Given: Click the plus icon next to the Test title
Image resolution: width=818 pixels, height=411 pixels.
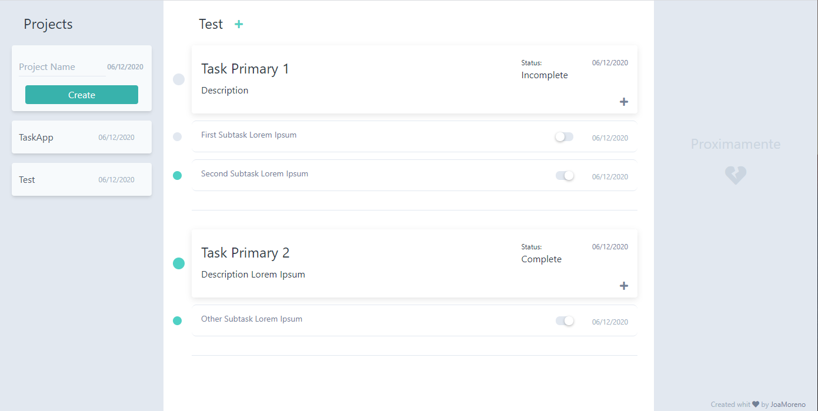Looking at the screenshot, I should click(239, 24).
